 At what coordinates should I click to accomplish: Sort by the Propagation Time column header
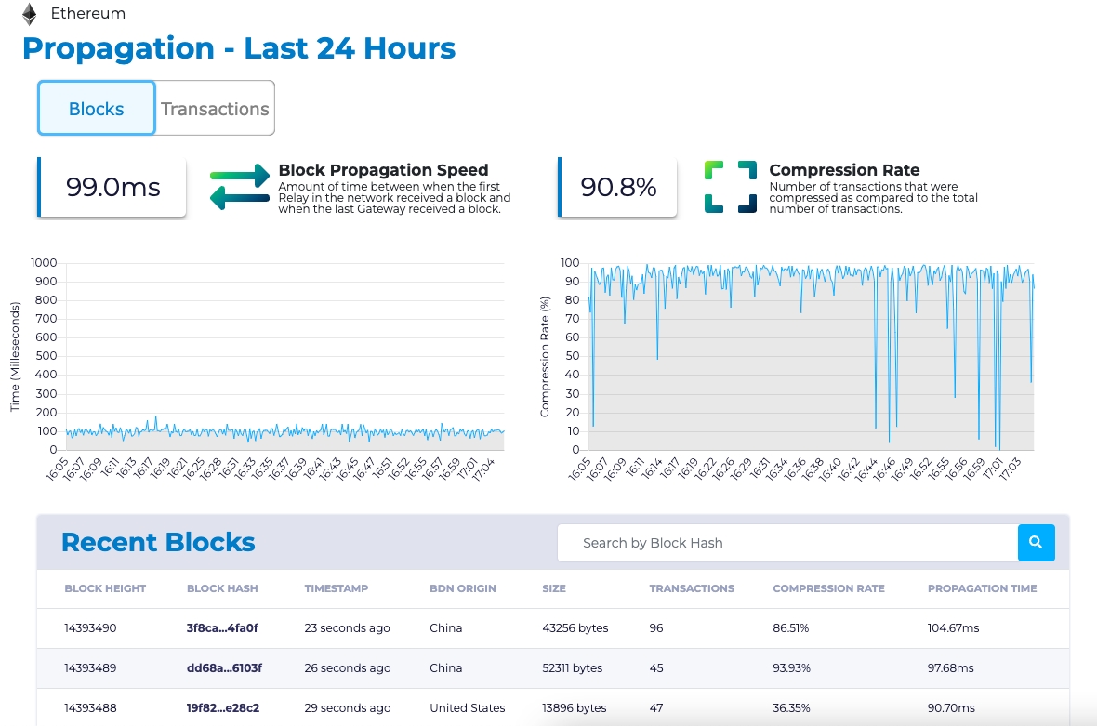(x=982, y=588)
